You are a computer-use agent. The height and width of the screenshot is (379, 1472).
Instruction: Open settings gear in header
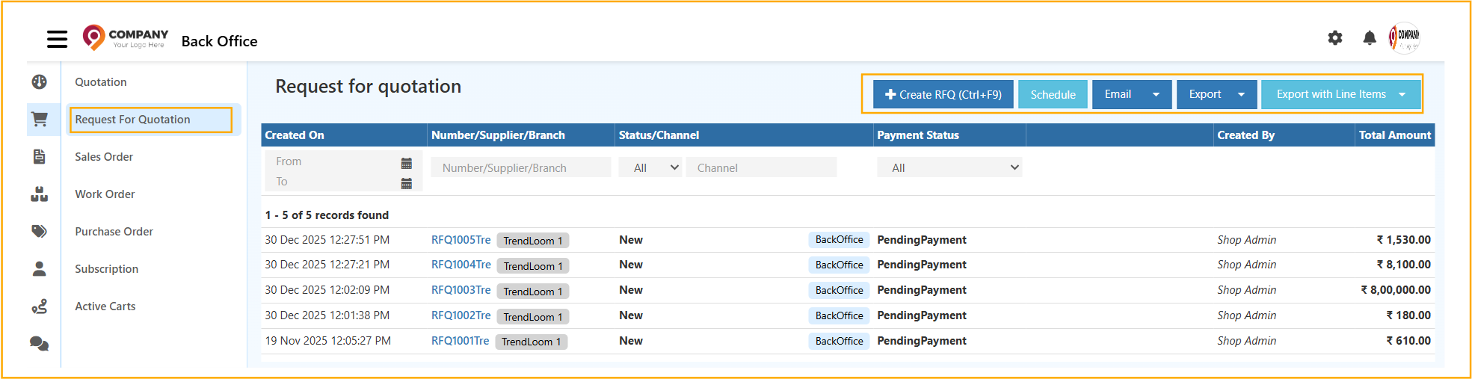click(1334, 38)
